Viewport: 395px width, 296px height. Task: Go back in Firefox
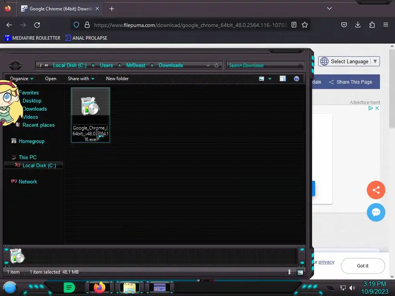(x=9, y=25)
